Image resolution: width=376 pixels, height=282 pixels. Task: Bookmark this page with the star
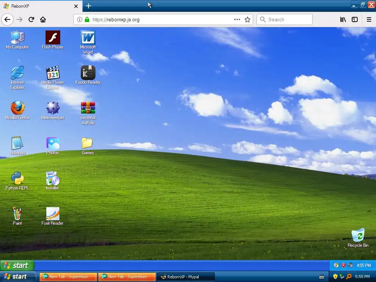coord(247,19)
